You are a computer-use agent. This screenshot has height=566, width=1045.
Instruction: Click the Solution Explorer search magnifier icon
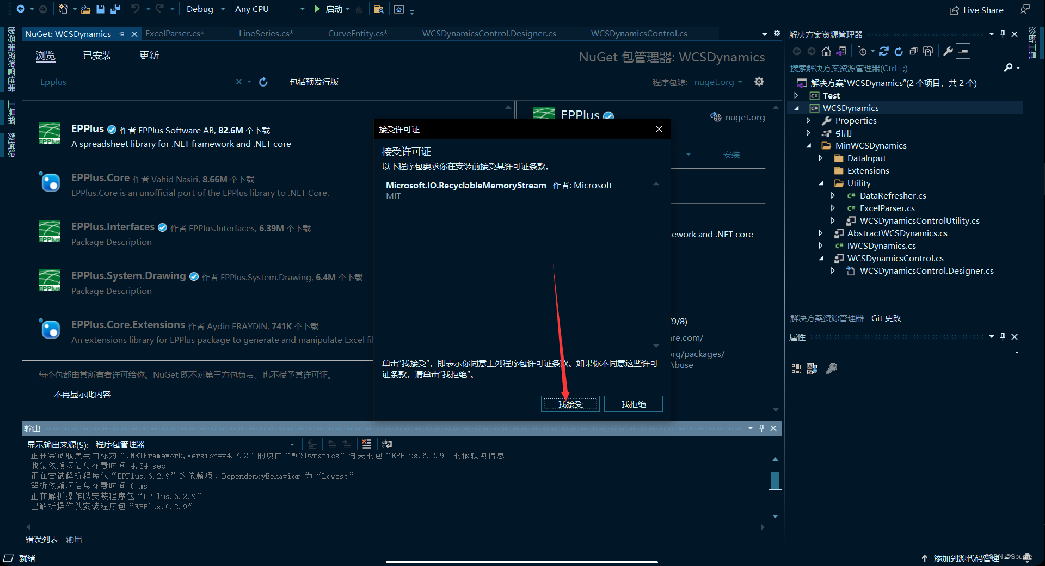[1008, 67]
